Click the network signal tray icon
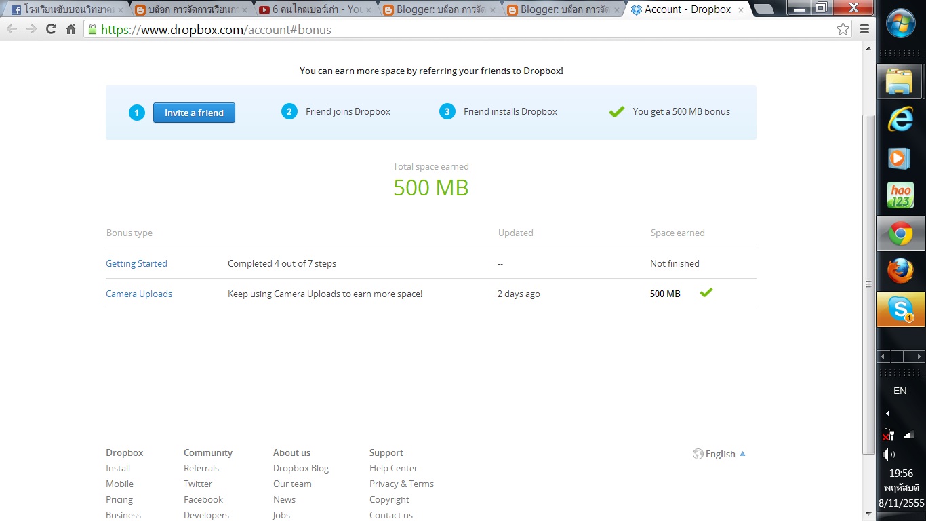This screenshot has height=521, width=926. 909,434
